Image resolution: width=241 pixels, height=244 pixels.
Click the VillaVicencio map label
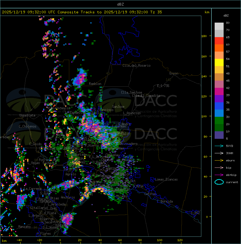[x=59, y=108]
